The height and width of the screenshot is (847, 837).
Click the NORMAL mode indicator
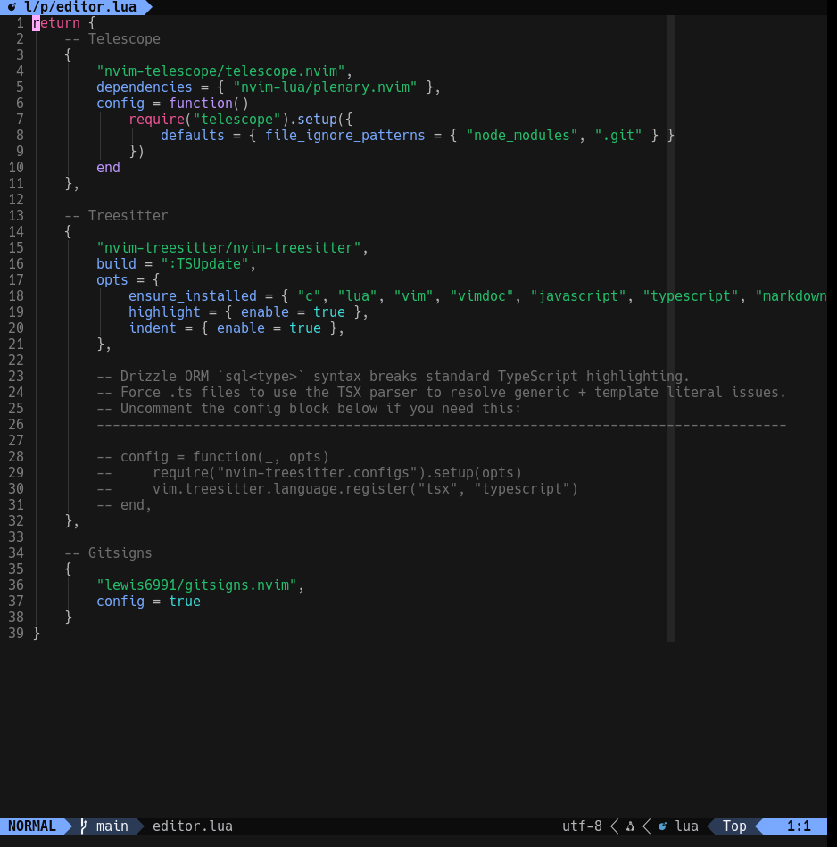tap(32, 826)
